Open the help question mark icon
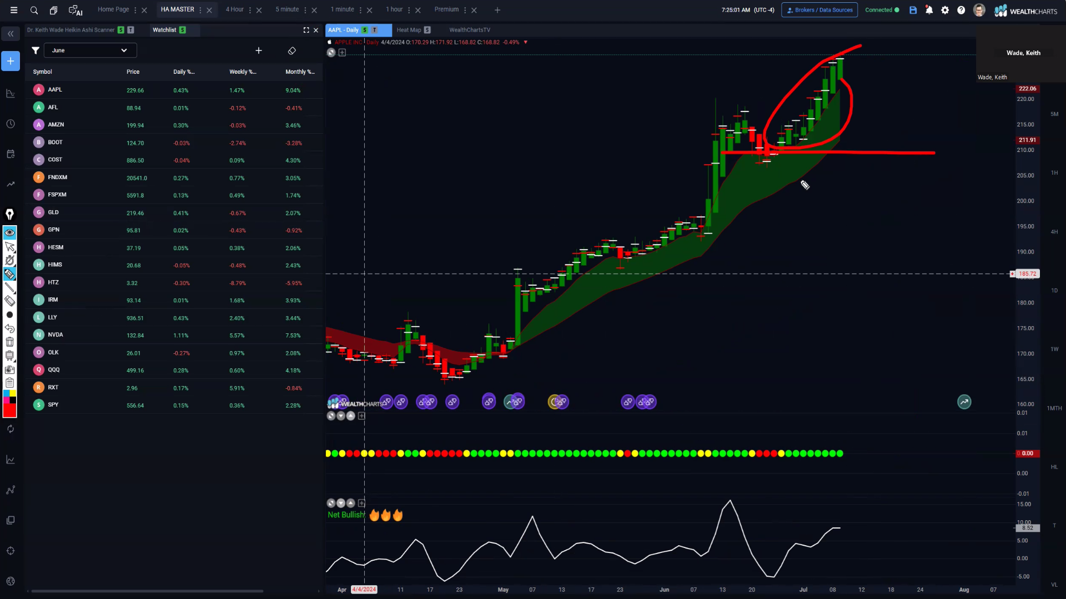Viewport: 1066px width, 599px height. click(961, 10)
